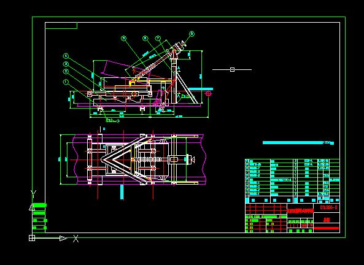Select the upper section marker A
Viewport: 364px width, 265px height.
(x=179, y=68)
